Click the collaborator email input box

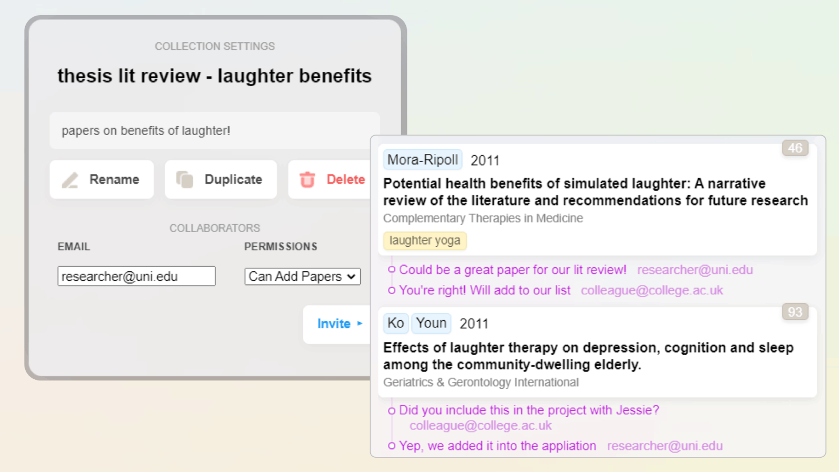pos(136,276)
